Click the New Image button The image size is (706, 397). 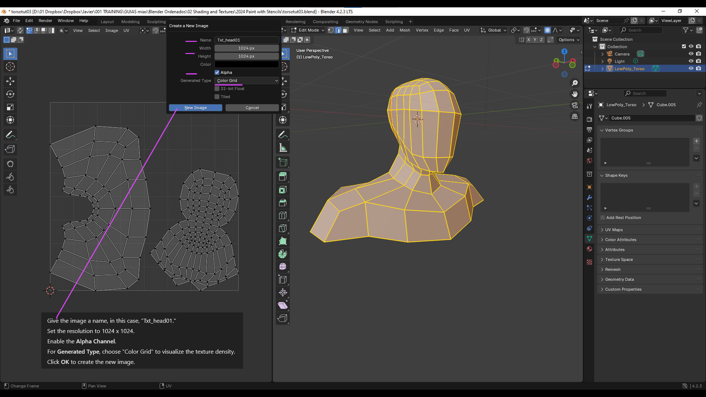tap(196, 108)
